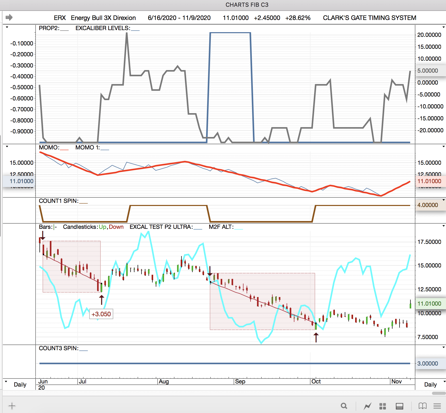Toggle the split-pane panel icon
The image size is (446, 413).
[x=399, y=406]
